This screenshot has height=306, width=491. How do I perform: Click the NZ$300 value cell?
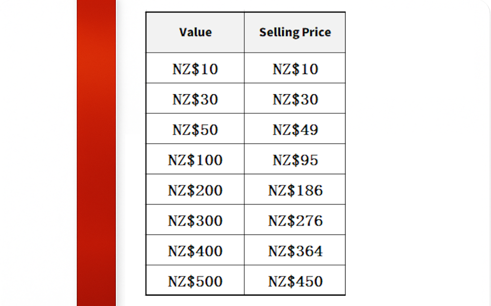pyautogui.click(x=195, y=220)
